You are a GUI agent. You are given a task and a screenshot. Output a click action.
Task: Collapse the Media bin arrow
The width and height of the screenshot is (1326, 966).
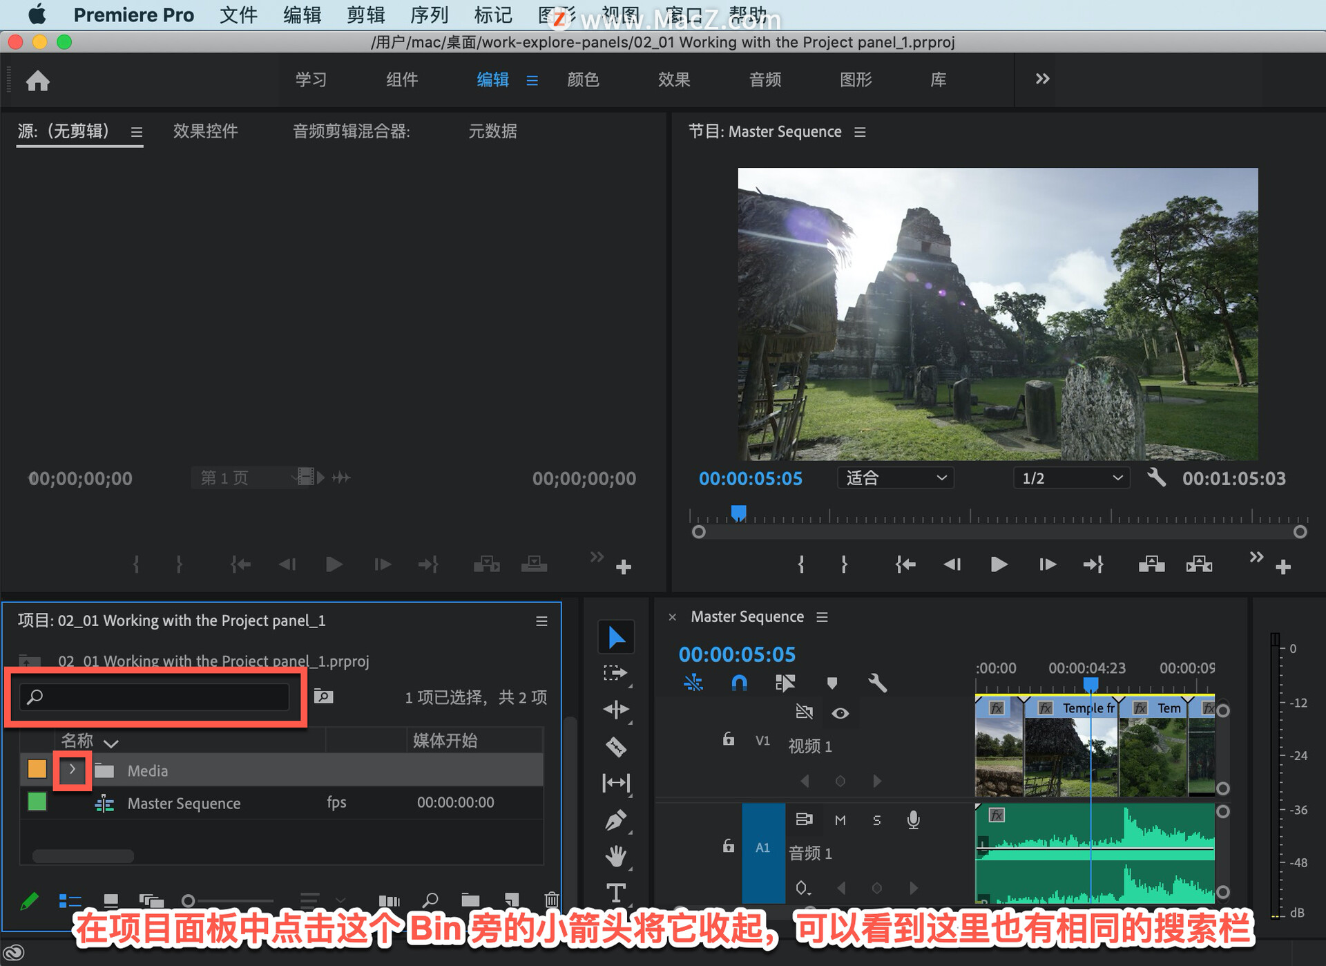(x=73, y=769)
